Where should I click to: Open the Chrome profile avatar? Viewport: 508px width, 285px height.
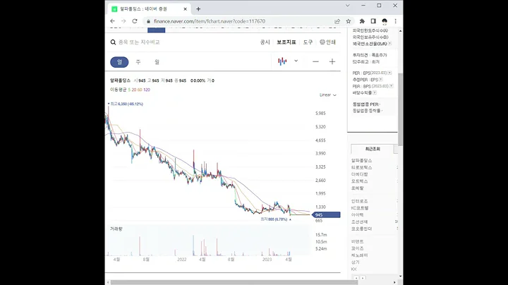pos(385,21)
